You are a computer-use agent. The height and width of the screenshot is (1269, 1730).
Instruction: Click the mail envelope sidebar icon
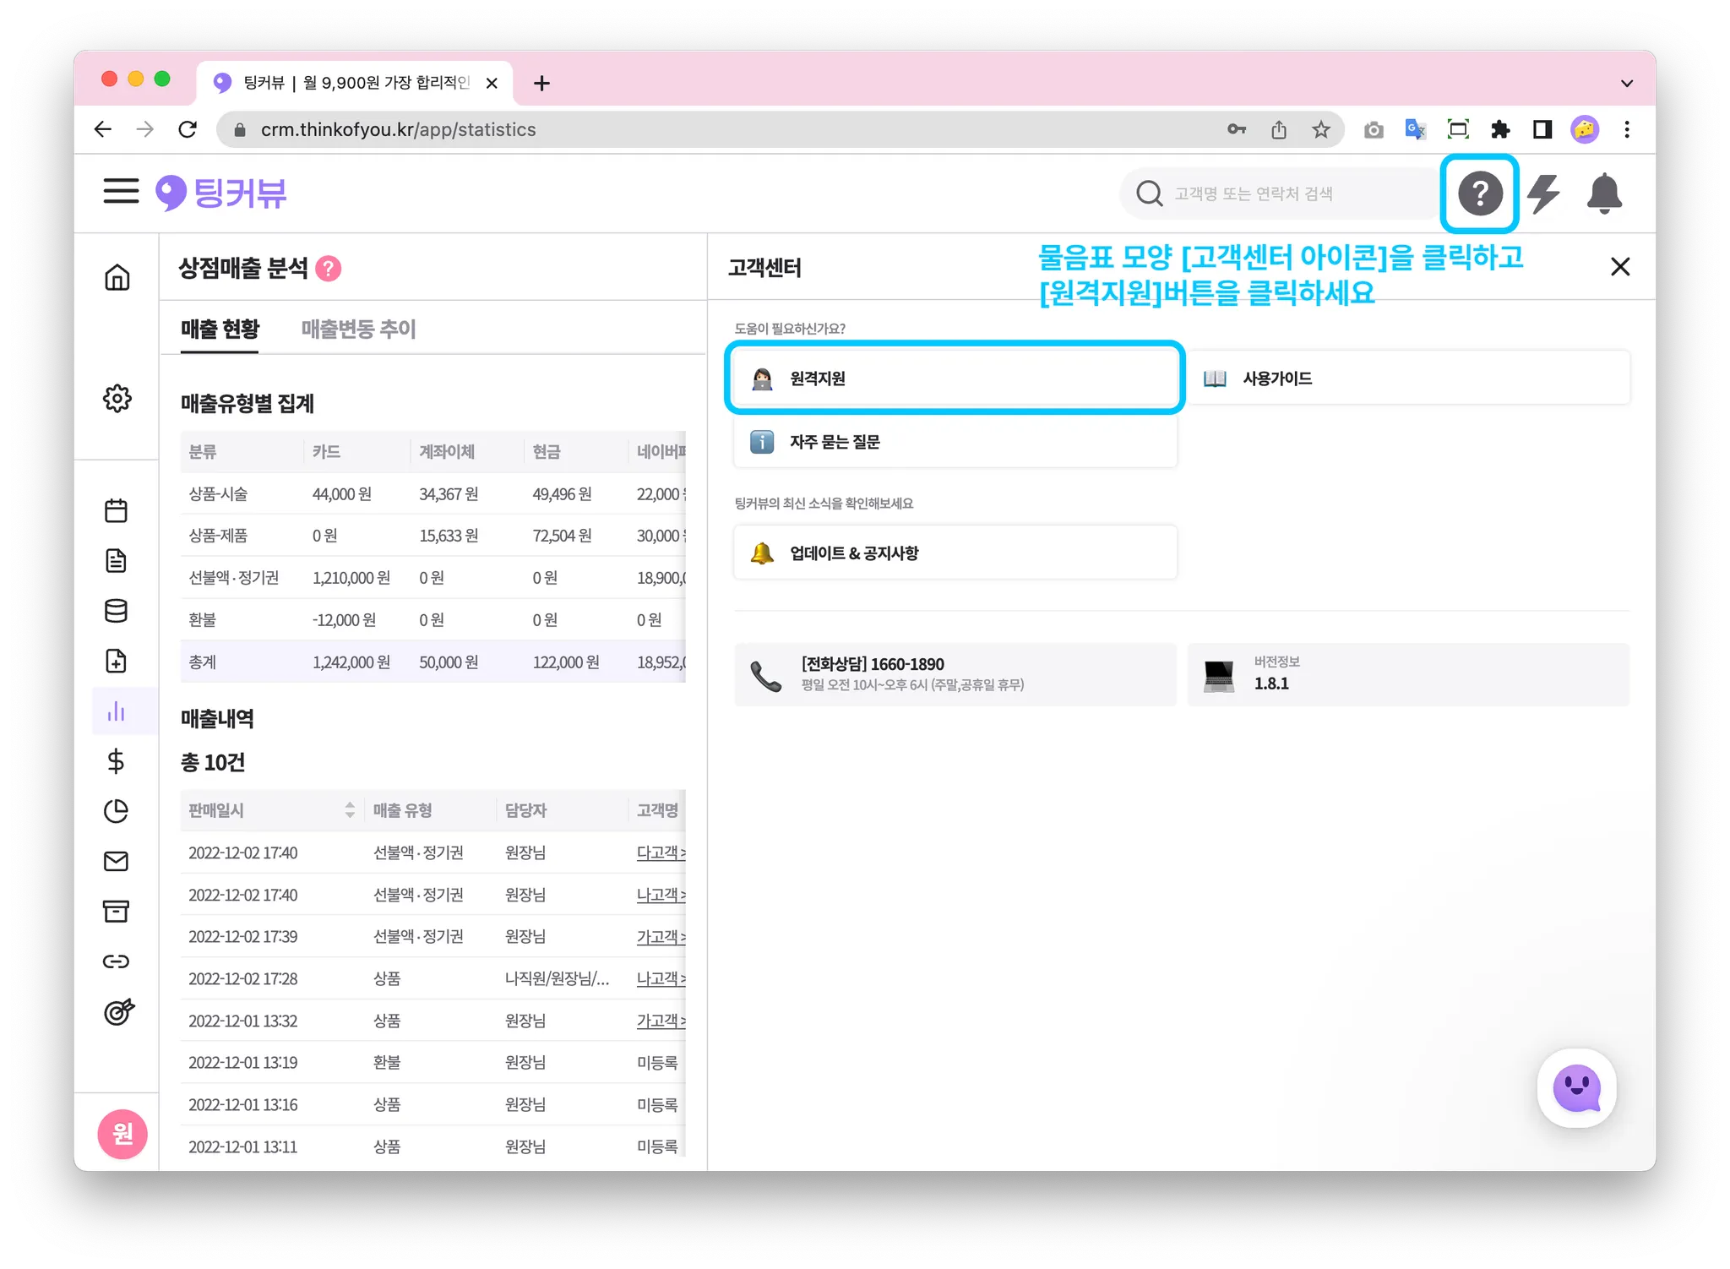117,861
